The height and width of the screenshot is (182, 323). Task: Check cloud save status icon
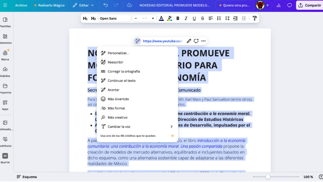(129, 5)
